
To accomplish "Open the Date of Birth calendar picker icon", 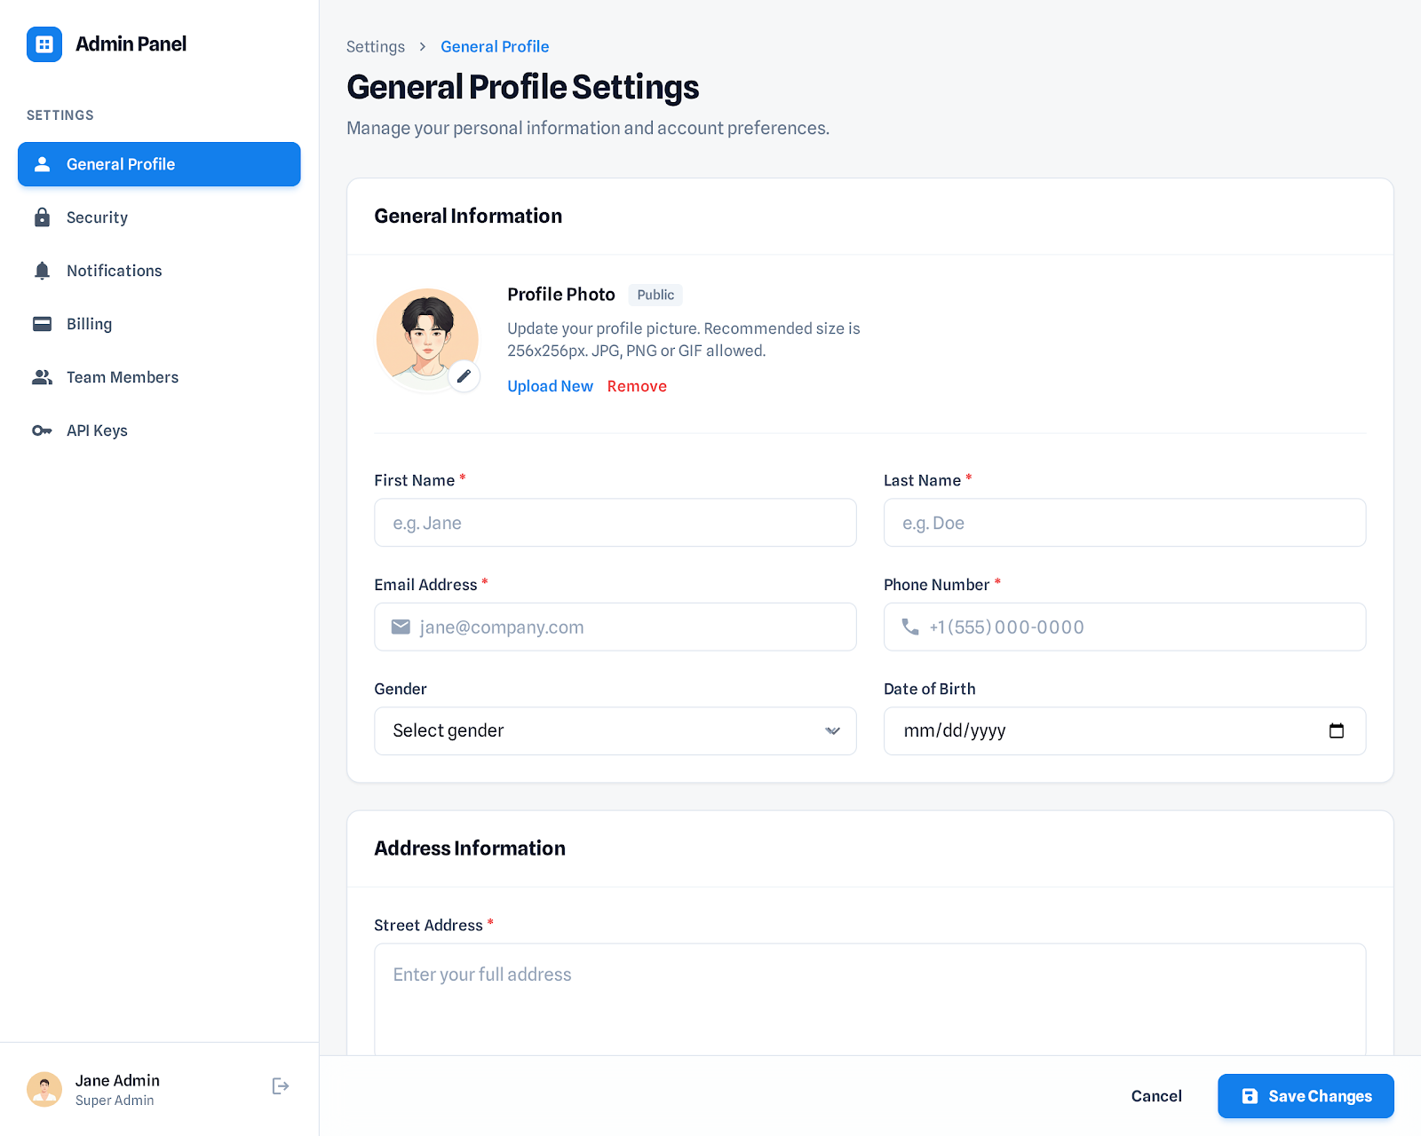I will click(1336, 730).
